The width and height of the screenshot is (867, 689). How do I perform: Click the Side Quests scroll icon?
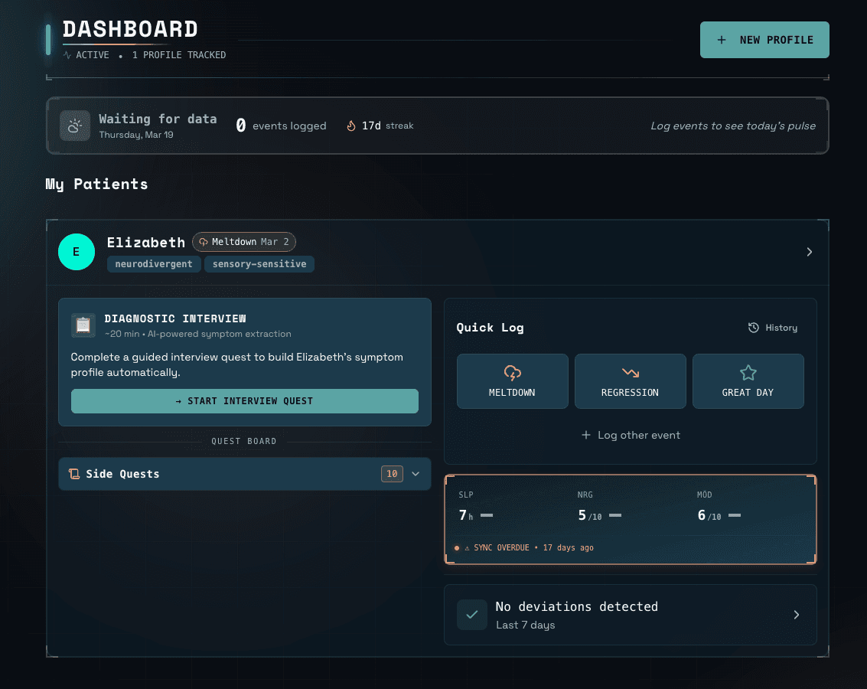[74, 473]
